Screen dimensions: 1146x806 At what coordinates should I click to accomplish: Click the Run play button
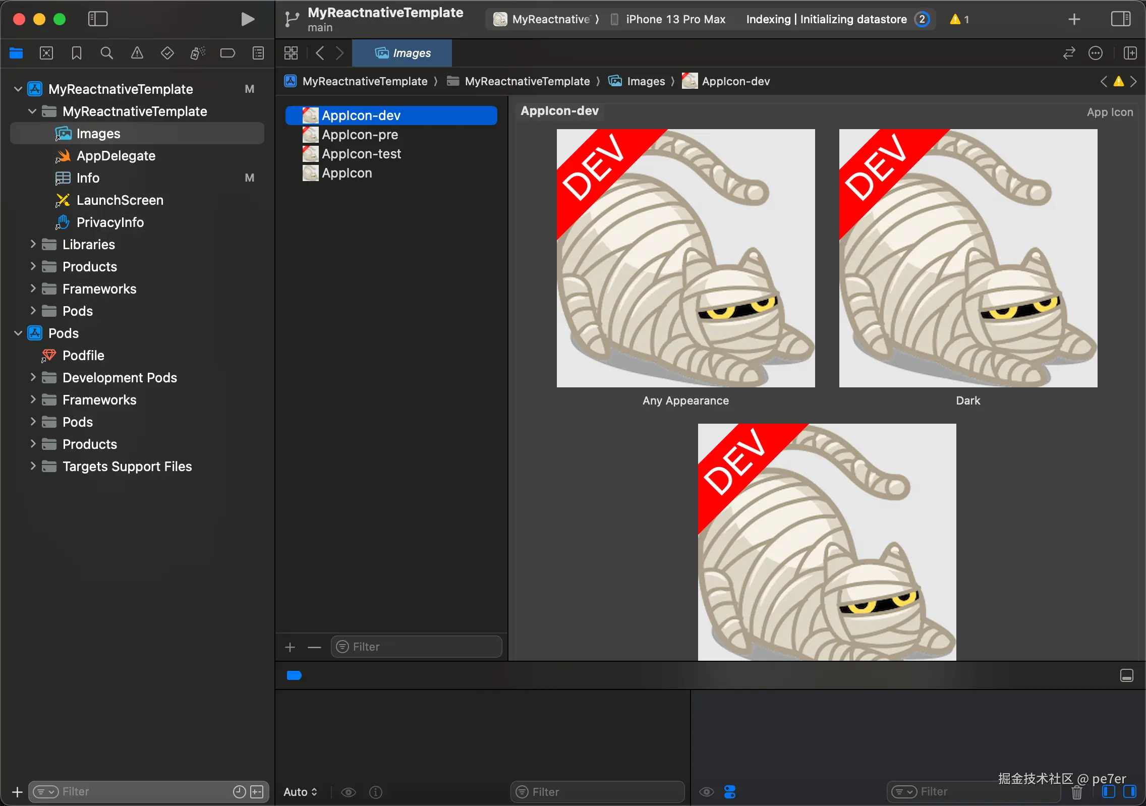(x=247, y=19)
